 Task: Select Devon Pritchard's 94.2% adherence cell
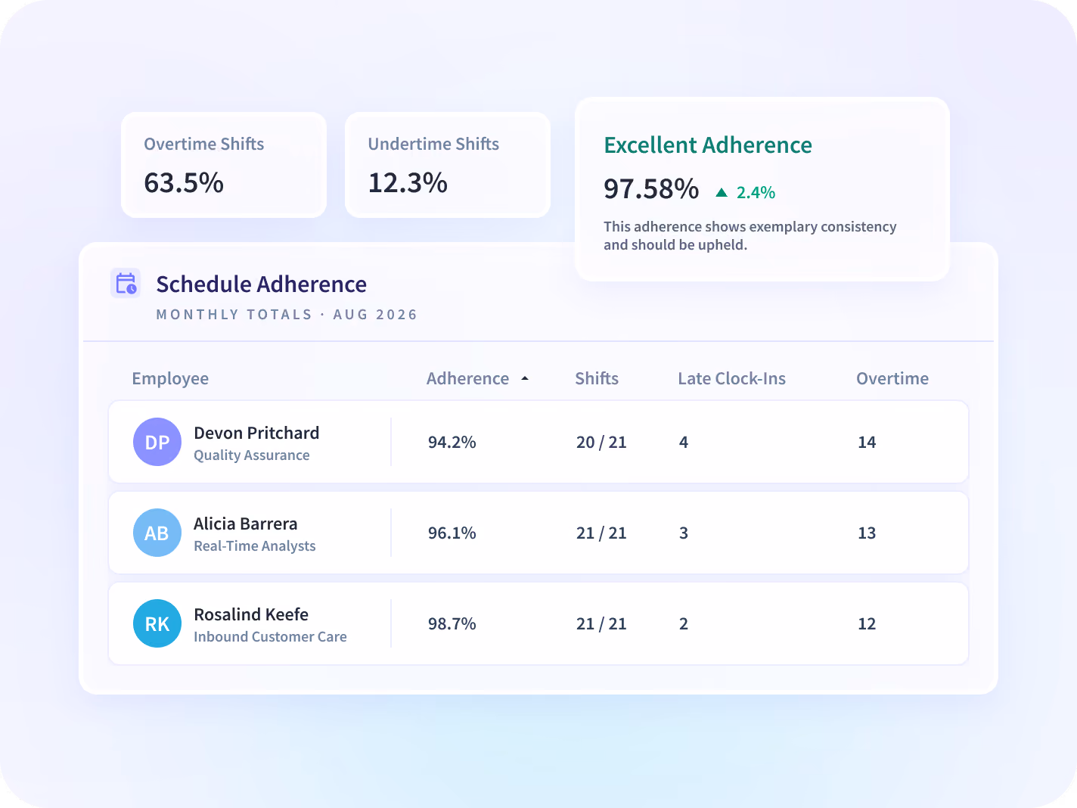pyautogui.click(x=452, y=443)
